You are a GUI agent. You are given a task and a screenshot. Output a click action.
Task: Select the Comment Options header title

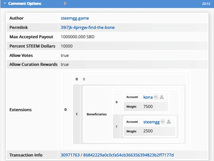(x=25, y=4)
